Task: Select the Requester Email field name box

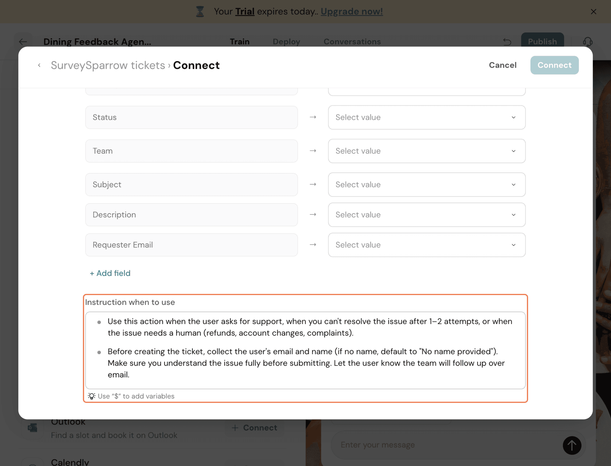Action: point(192,245)
